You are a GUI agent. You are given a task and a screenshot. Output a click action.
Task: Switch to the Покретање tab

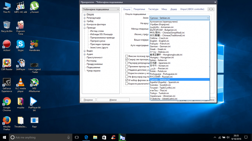[139, 9]
